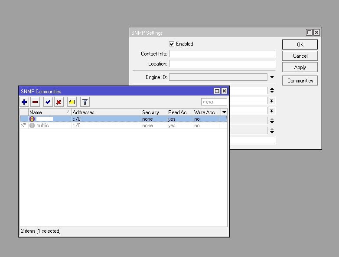Maximize the SNMP Settings window
The width and height of the screenshot is (339, 257).
click(309, 33)
